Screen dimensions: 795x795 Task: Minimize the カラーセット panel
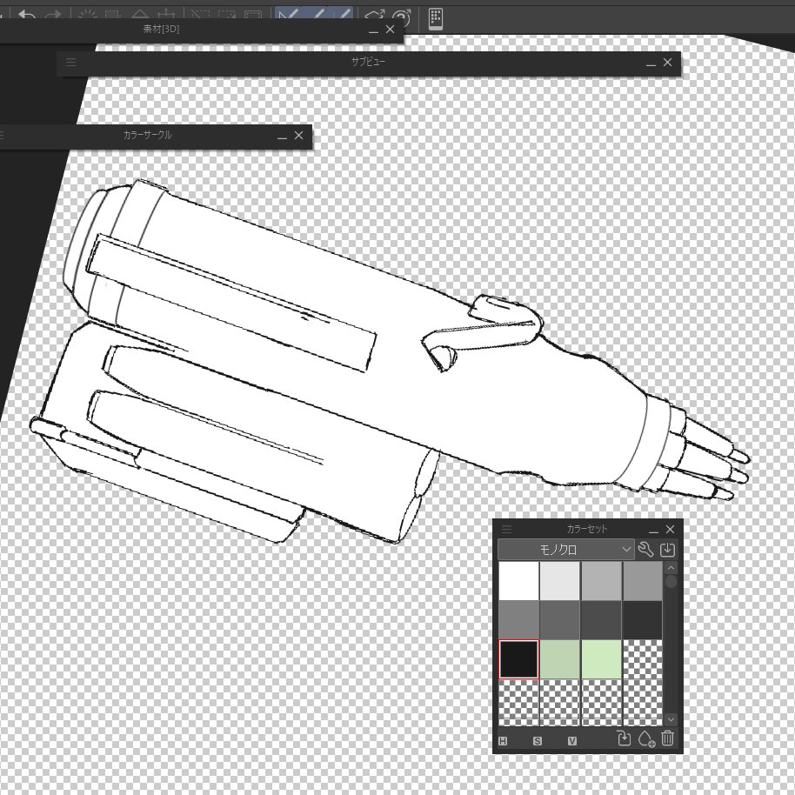coord(653,531)
